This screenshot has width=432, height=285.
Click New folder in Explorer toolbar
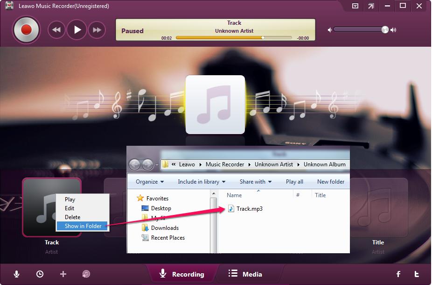tap(331, 182)
